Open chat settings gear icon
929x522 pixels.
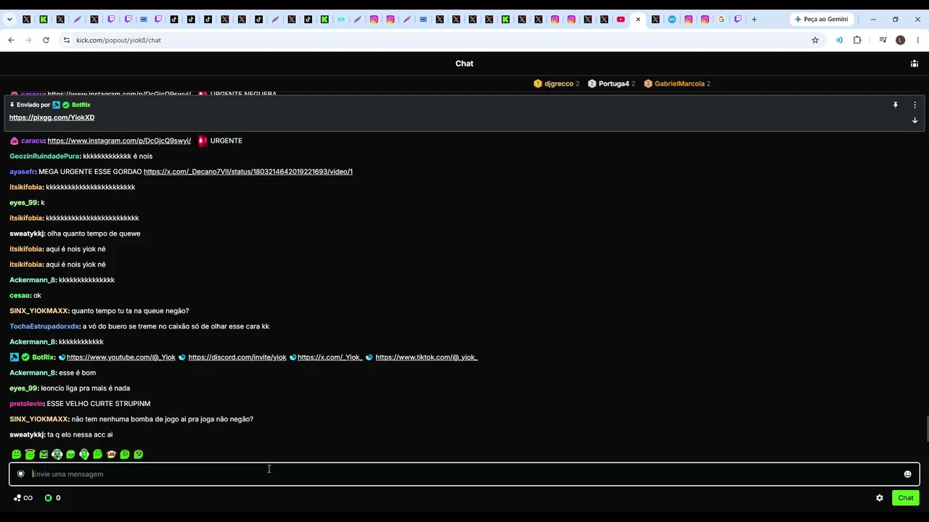(x=880, y=498)
